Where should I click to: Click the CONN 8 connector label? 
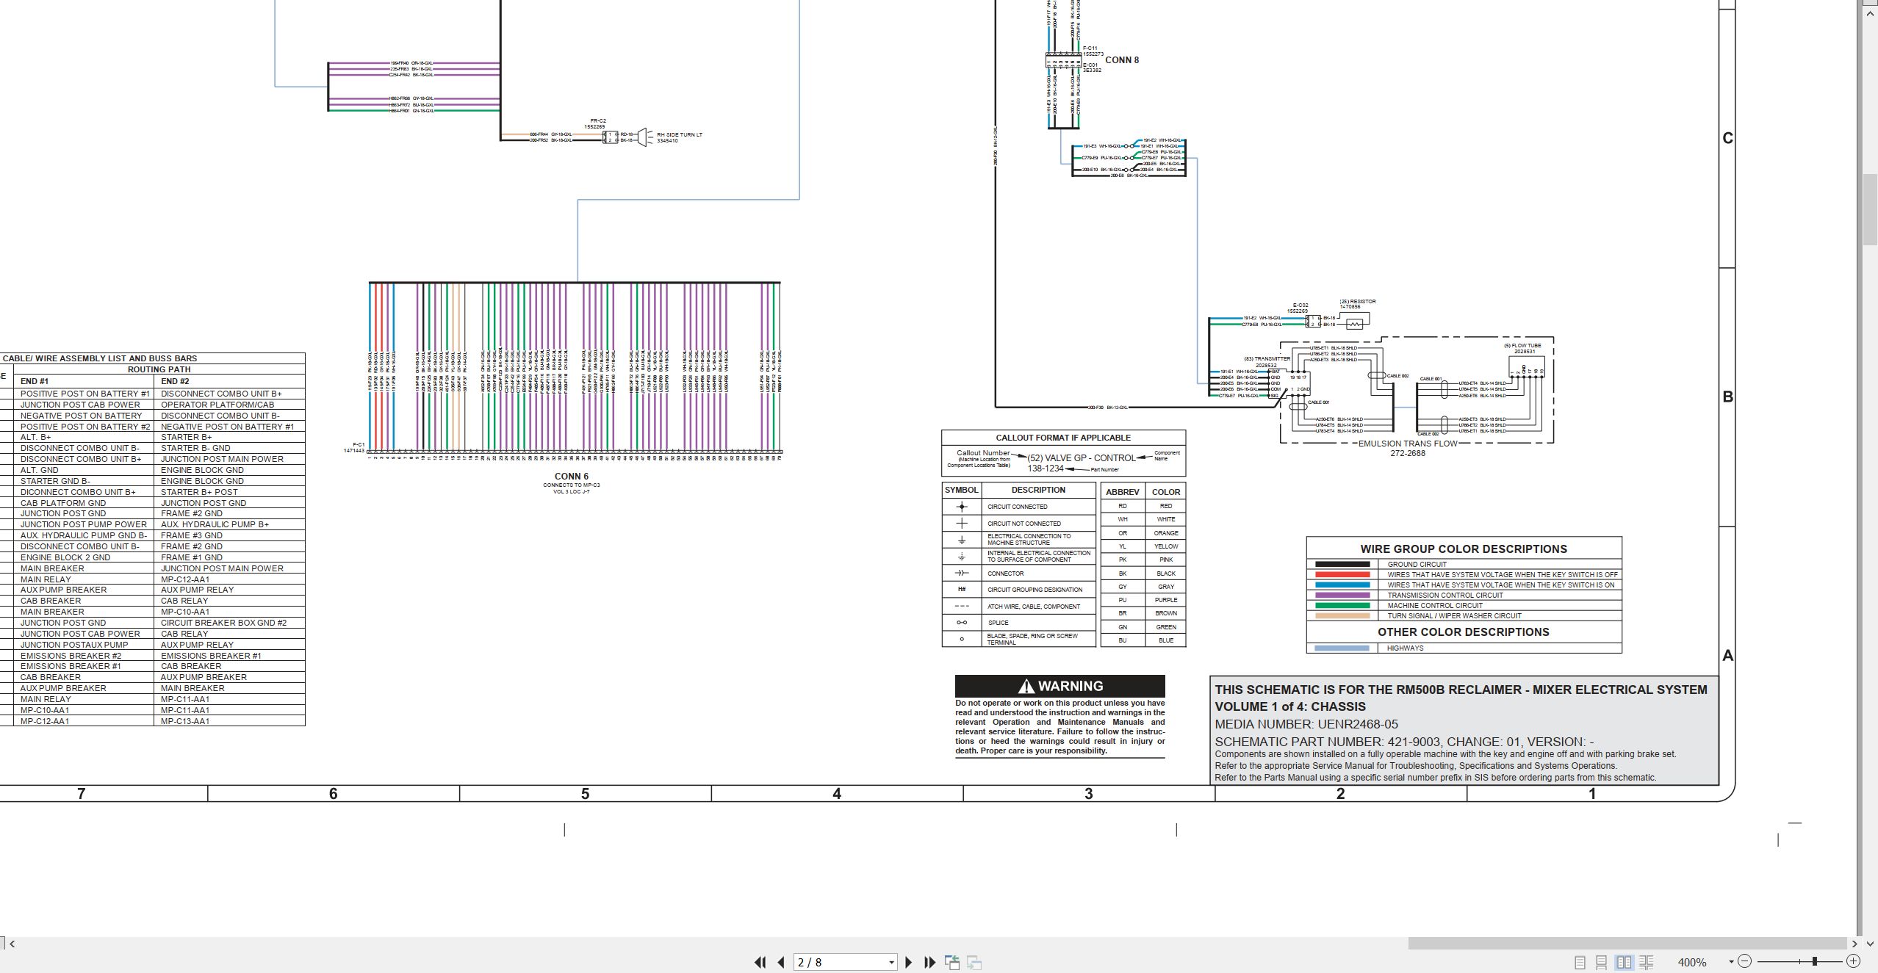pos(1122,60)
